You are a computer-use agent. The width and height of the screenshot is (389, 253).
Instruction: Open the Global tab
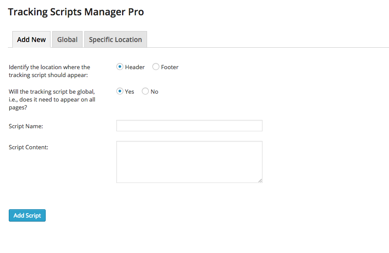pos(67,39)
